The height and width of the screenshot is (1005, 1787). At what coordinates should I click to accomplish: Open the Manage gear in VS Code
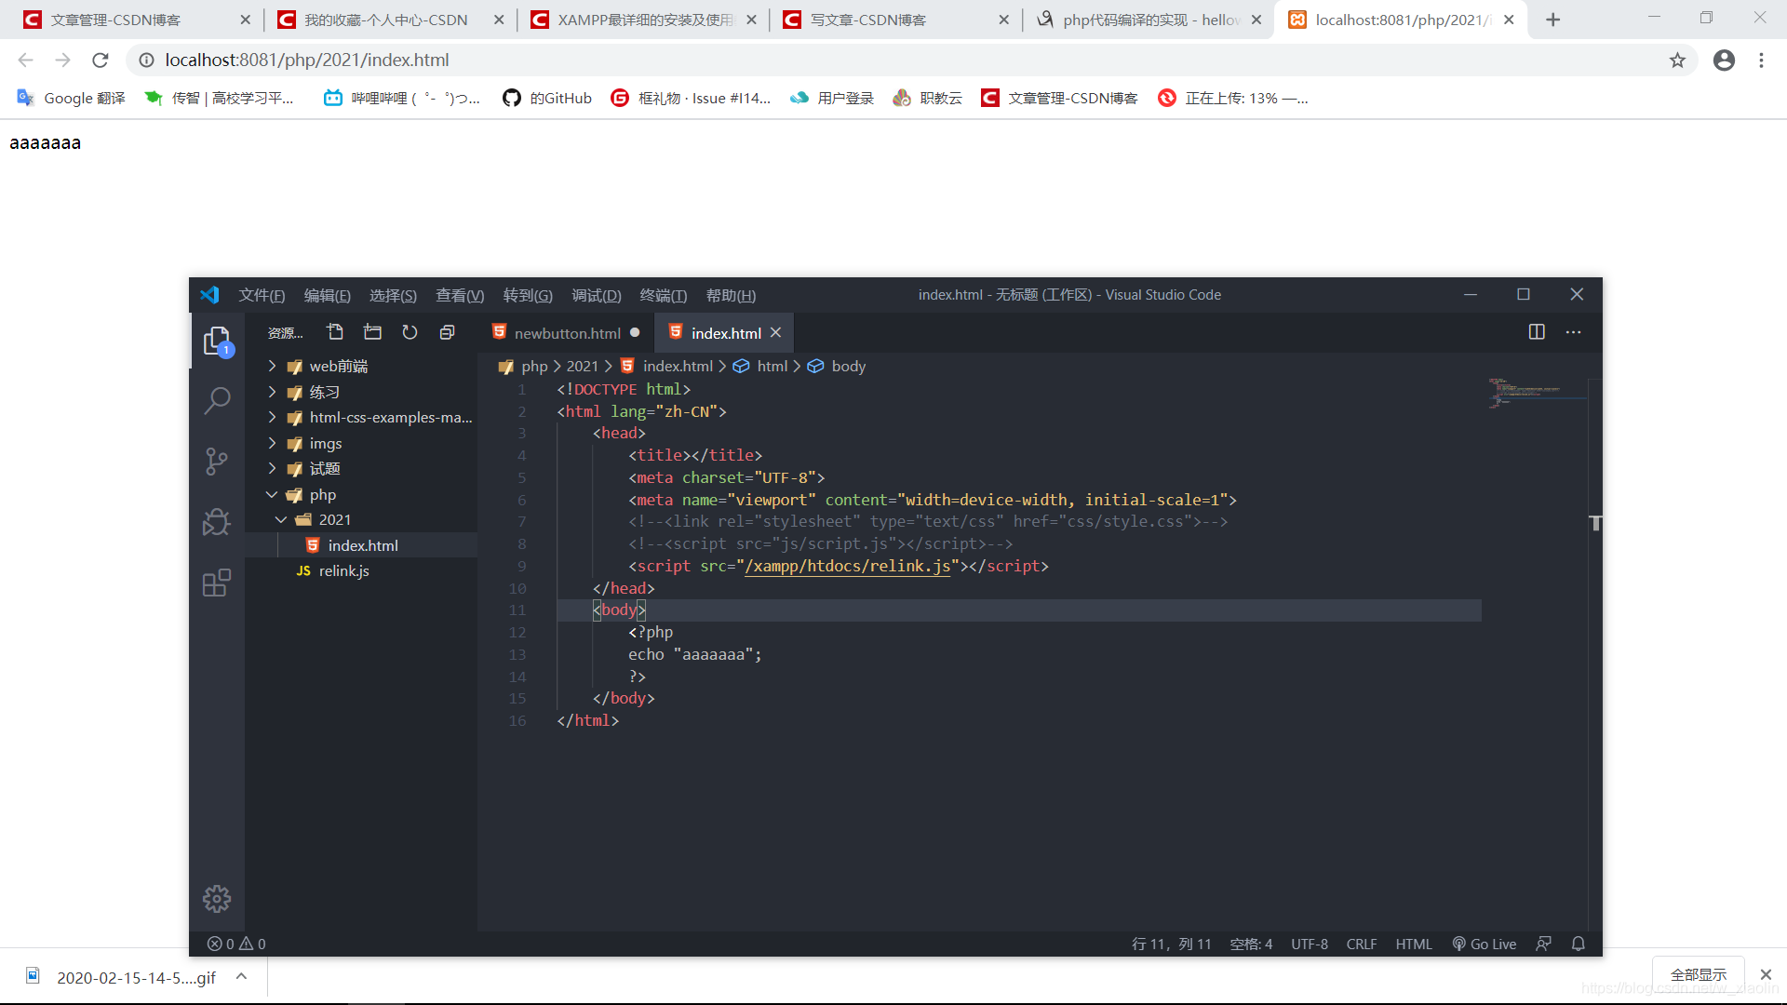[x=217, y=899]
